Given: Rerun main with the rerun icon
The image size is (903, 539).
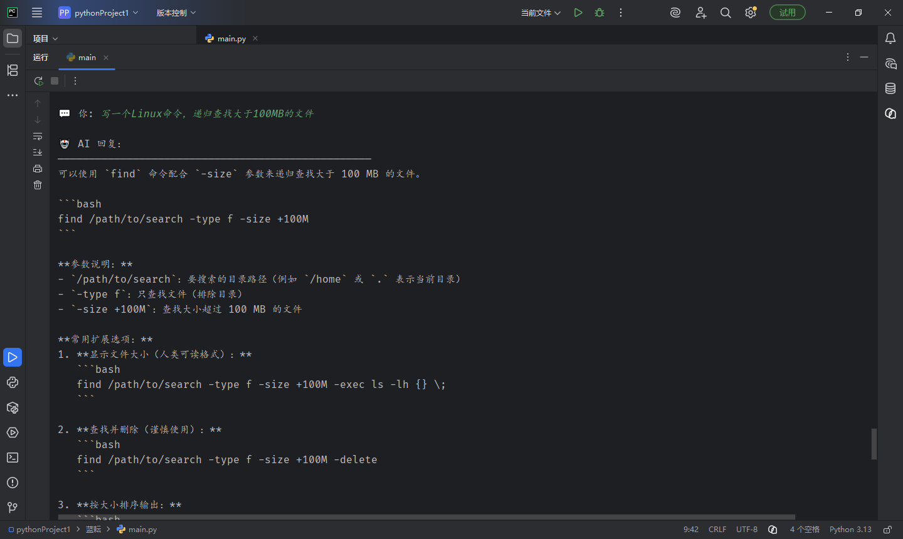Looking at the screenshot, I should [38, 81].
